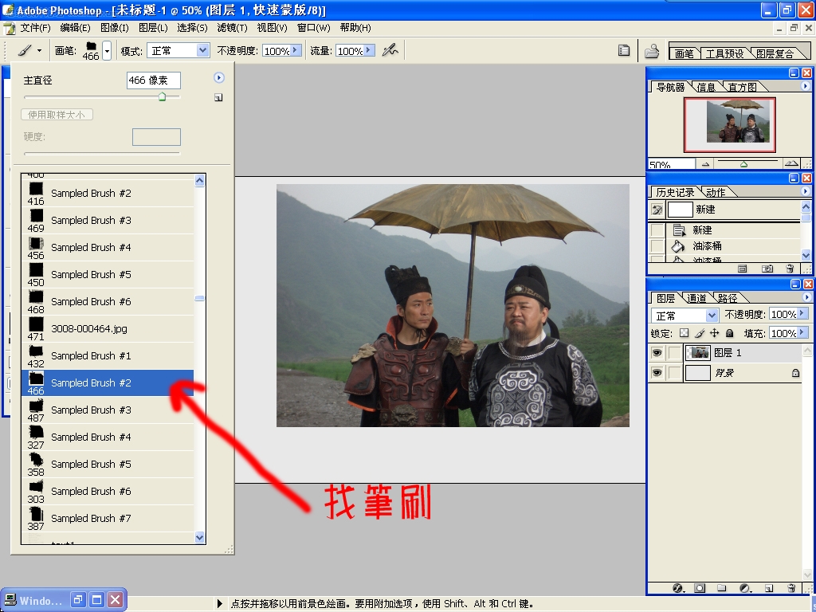Open the brush tool preset picker icon
This screenshot has height=612, width=816.
(25, 50)
